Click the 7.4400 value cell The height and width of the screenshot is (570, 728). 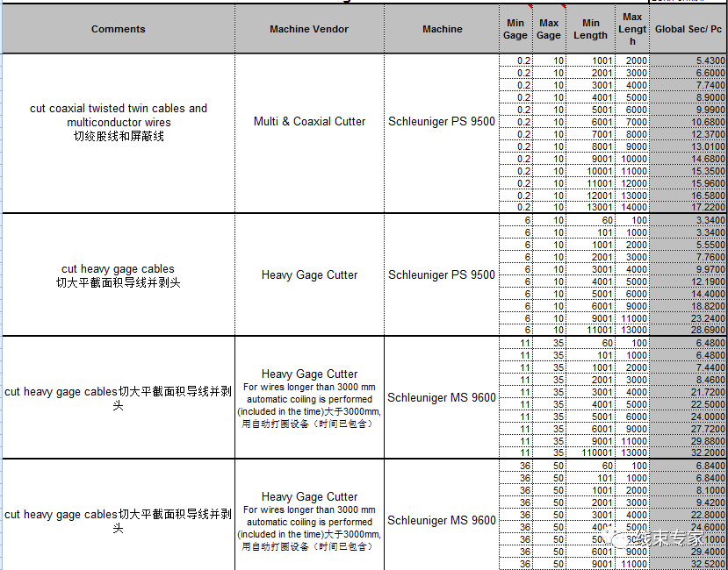[688, 367]
